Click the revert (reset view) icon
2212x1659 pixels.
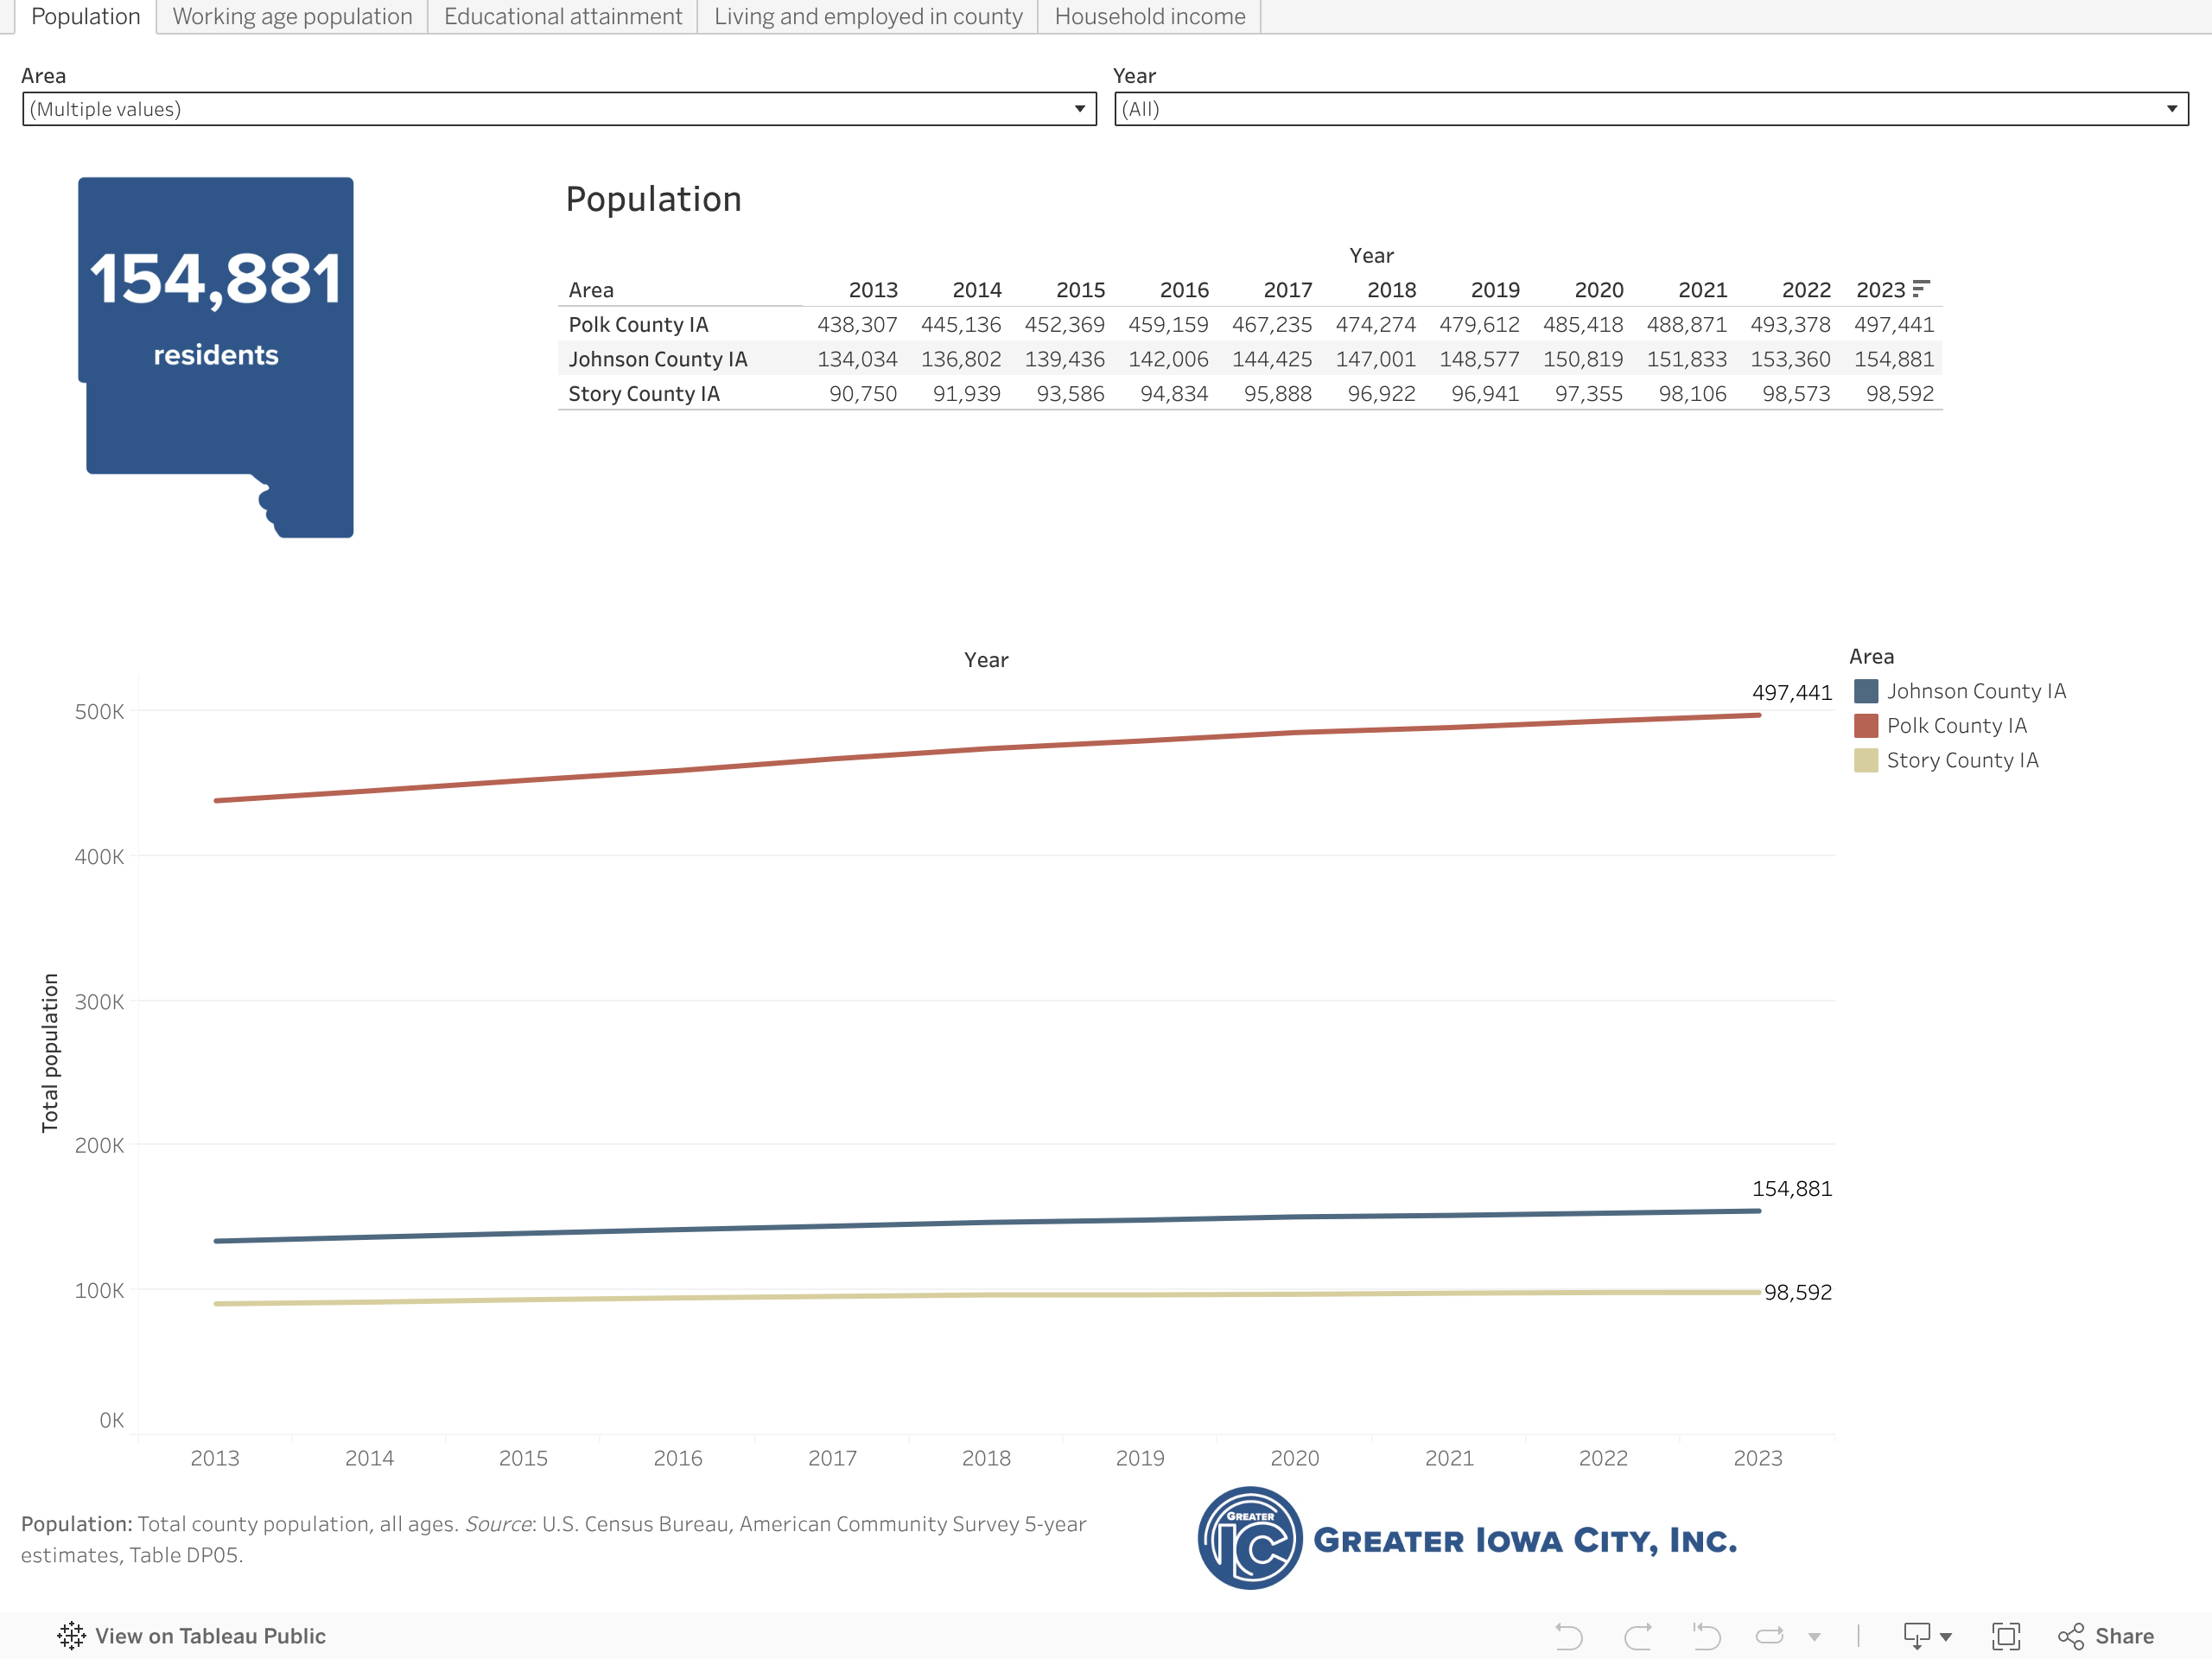(1706, 1636)
